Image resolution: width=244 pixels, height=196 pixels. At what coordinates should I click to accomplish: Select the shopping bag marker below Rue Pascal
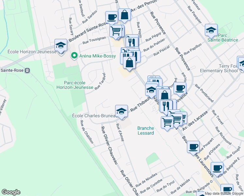tap(129, 63)
